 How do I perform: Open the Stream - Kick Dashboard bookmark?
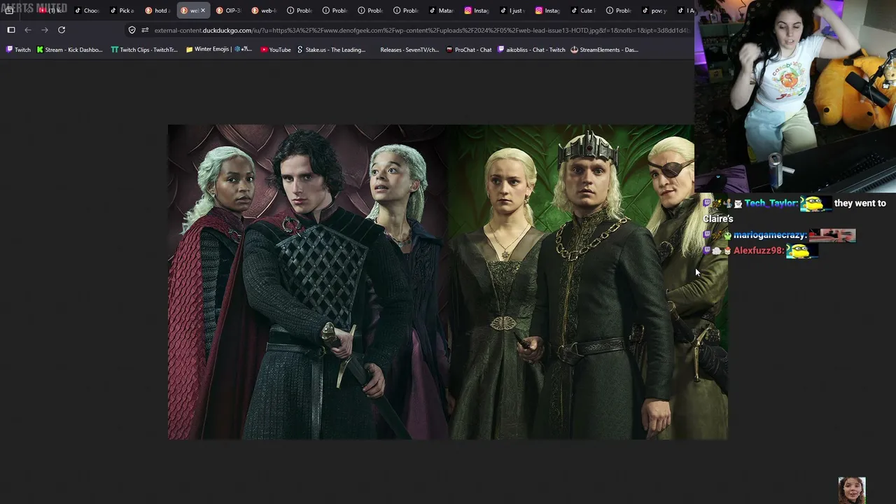[69, 50]
